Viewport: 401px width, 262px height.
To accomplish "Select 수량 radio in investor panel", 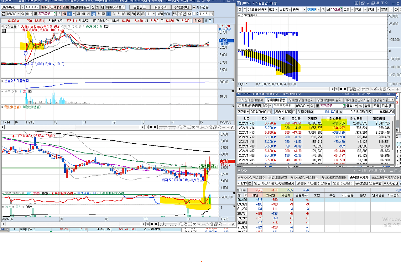I will [x=266, y=183].
